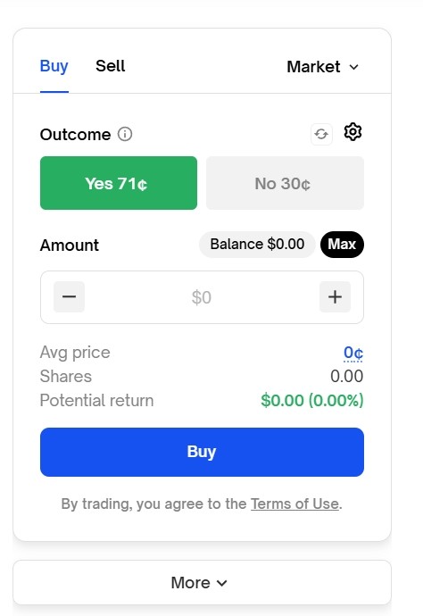Viewport: 423px width, 616px height.
Task: Focus the $0 amount input field
Action: [x=202, y=297]
